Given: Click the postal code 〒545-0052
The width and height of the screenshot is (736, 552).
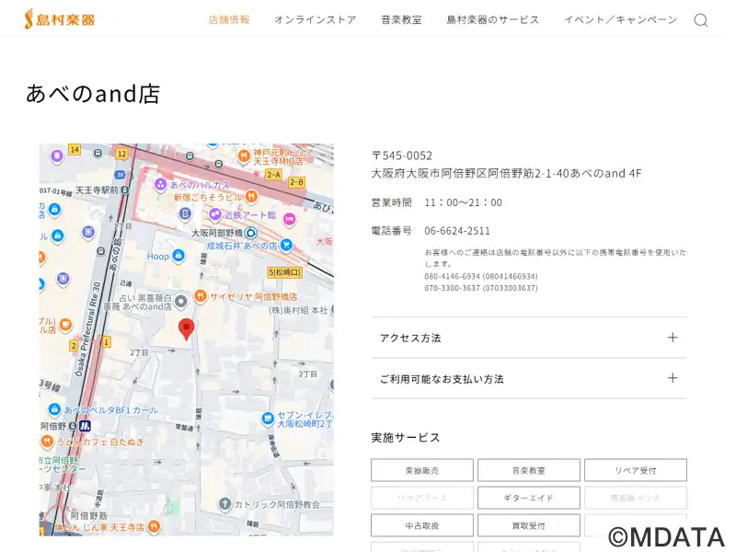Looking at the screenshot, I should 402,155.
